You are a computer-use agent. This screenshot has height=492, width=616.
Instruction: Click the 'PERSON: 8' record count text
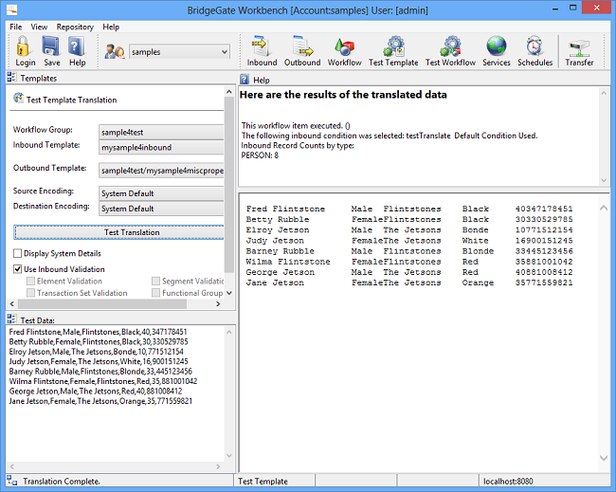pos(260,155)
